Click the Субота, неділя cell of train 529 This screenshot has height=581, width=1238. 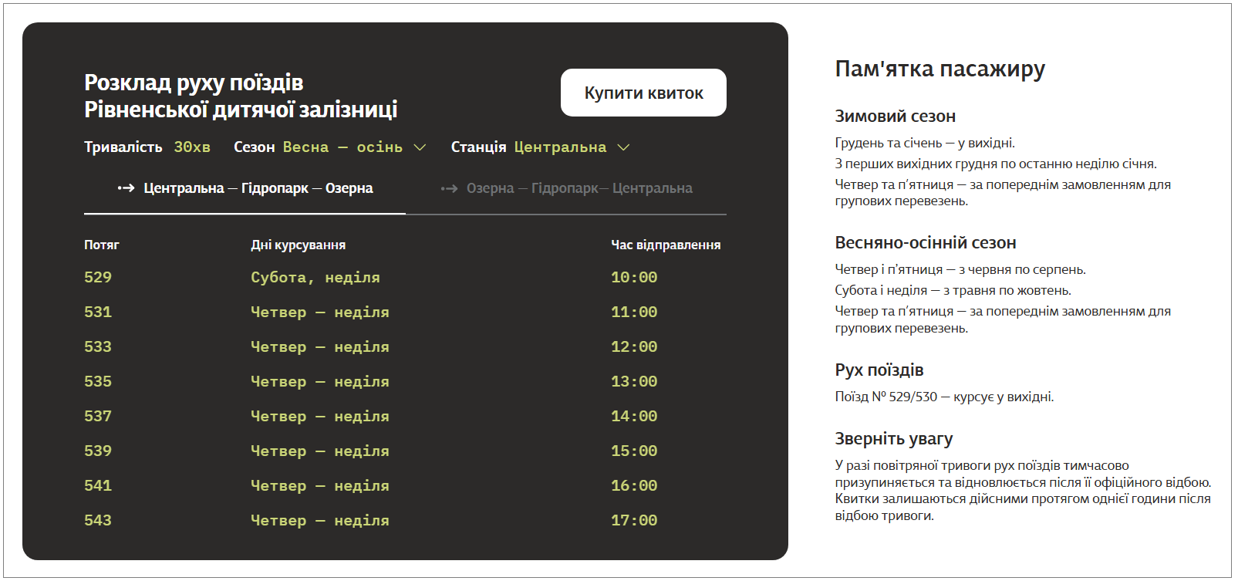tap(315, 278)
